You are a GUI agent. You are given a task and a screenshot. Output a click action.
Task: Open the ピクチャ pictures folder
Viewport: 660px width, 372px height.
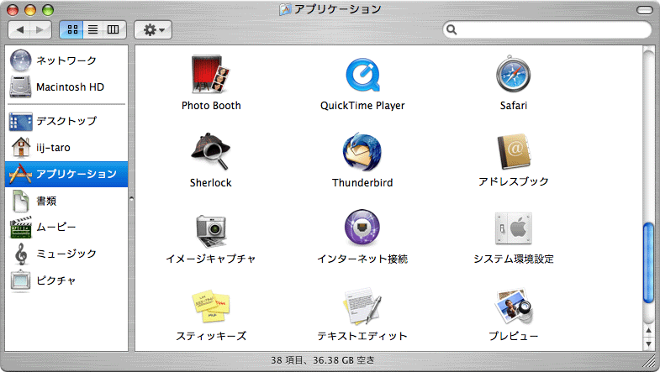(66, 280)
